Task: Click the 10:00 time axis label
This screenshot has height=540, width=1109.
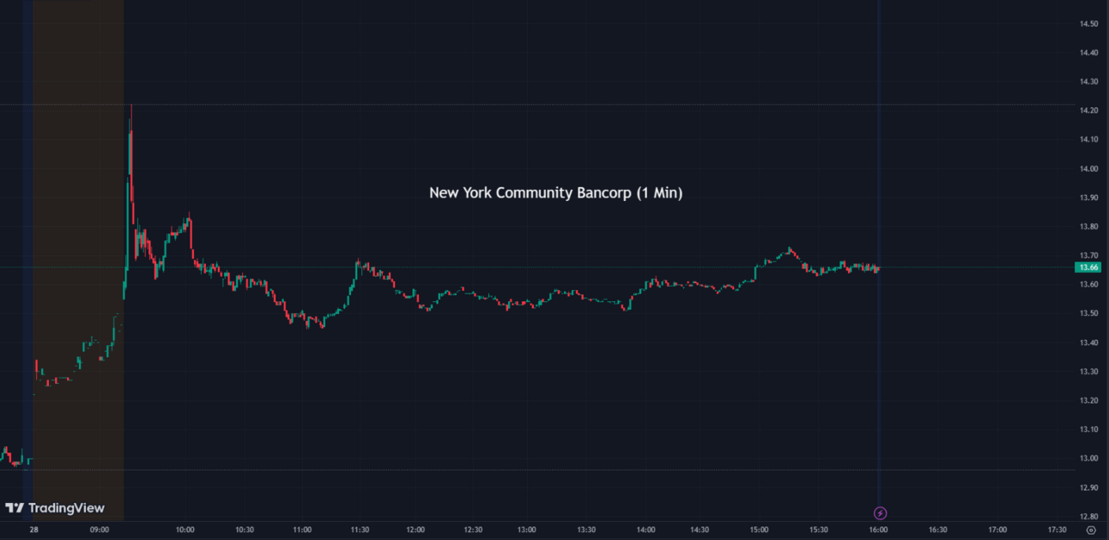Action: tap(185, 530)
